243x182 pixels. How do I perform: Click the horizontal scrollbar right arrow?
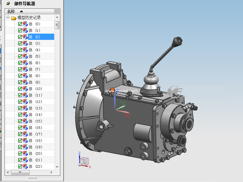click(52, 173)
